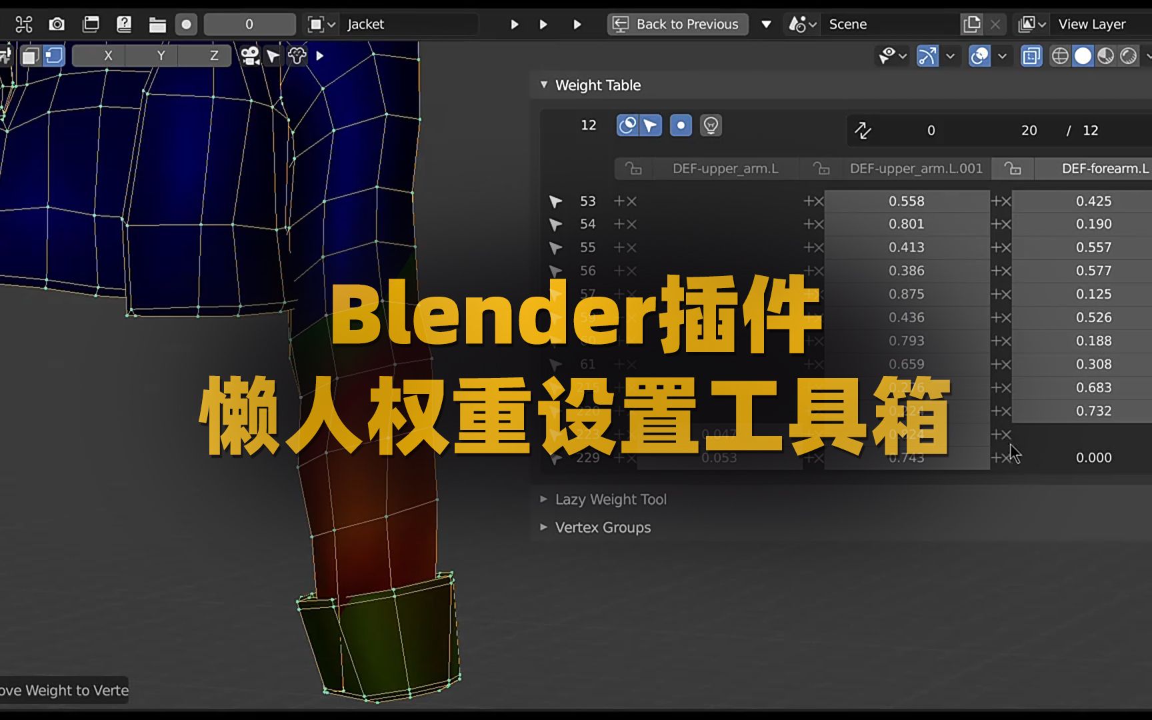The image size is (1152, 720).
Task: Click weight value 0.557 in row 55
Action: coord(1083,247)
